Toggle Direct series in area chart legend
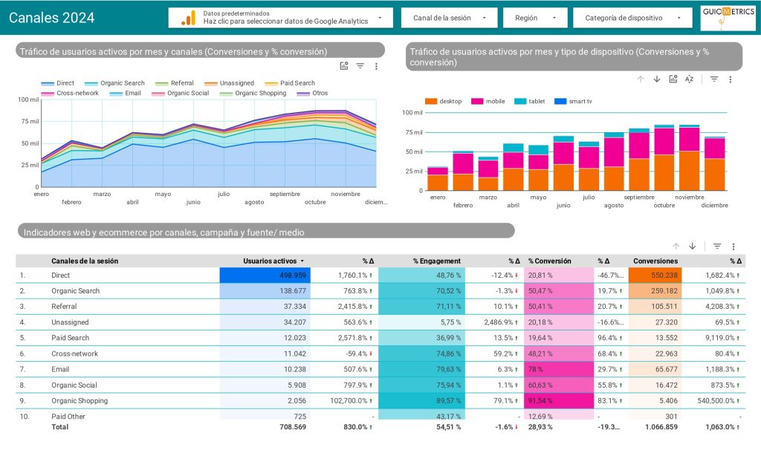 (x=58, y=83)
